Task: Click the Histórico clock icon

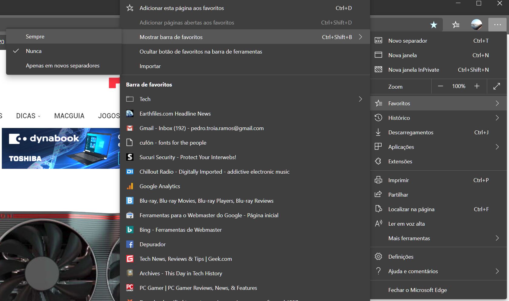Action: tap(378, 118)
